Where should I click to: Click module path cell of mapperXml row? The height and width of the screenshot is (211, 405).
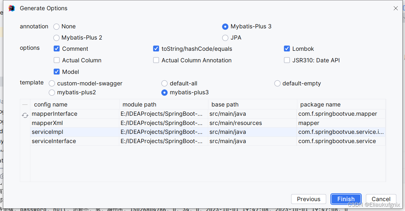[x=164, y=123]
